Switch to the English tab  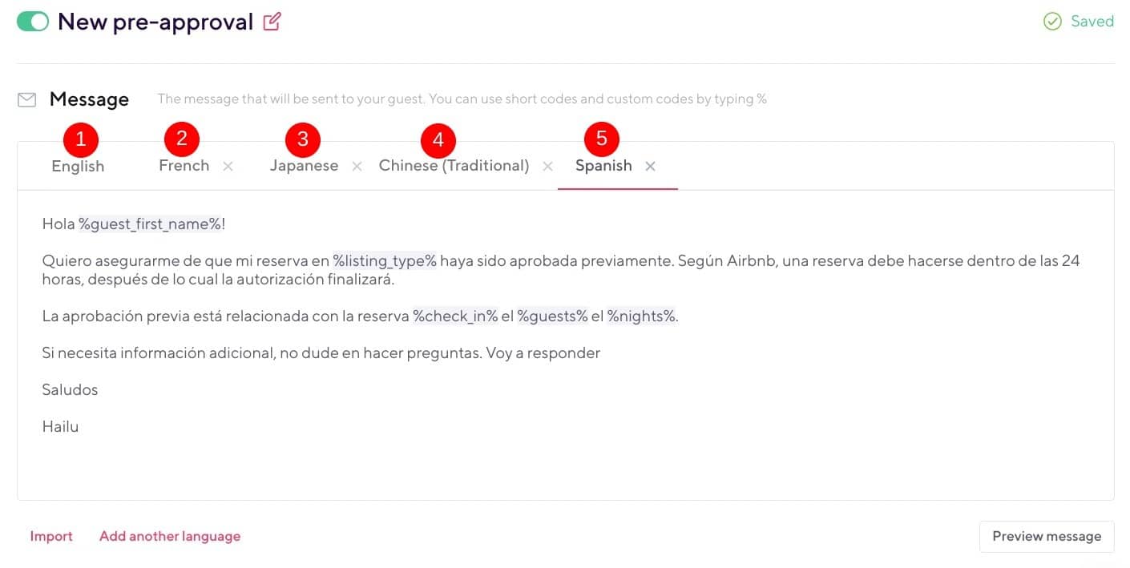tap(77, 166)
